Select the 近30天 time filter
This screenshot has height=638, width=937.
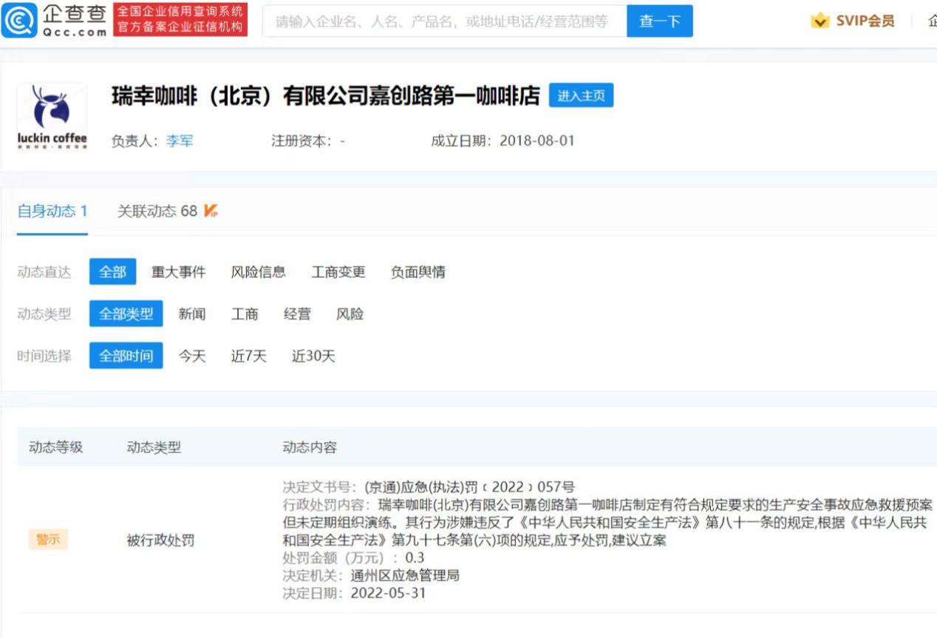tap(313, 356)
